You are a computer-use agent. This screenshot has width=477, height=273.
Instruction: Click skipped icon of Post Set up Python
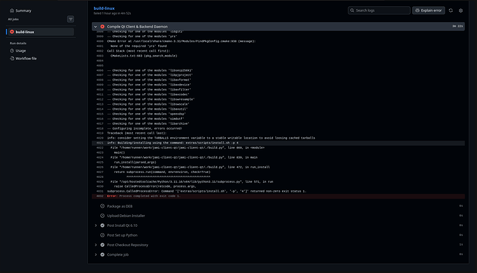[x=102, y=235]
